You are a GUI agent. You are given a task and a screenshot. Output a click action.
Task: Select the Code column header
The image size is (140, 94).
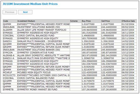(10, 21)
